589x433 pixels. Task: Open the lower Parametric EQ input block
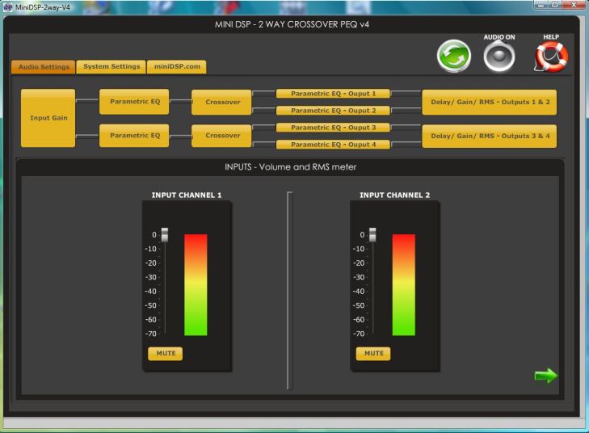point(134,136)
